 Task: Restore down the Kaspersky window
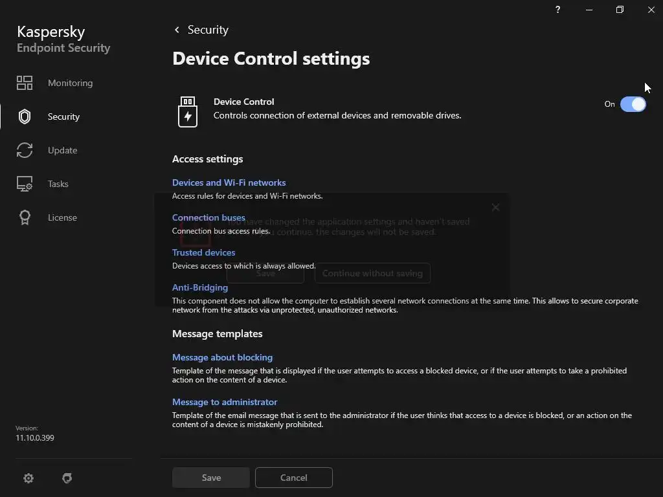tap(620, 9)
